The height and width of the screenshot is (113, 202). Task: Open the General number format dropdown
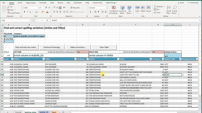106,8
